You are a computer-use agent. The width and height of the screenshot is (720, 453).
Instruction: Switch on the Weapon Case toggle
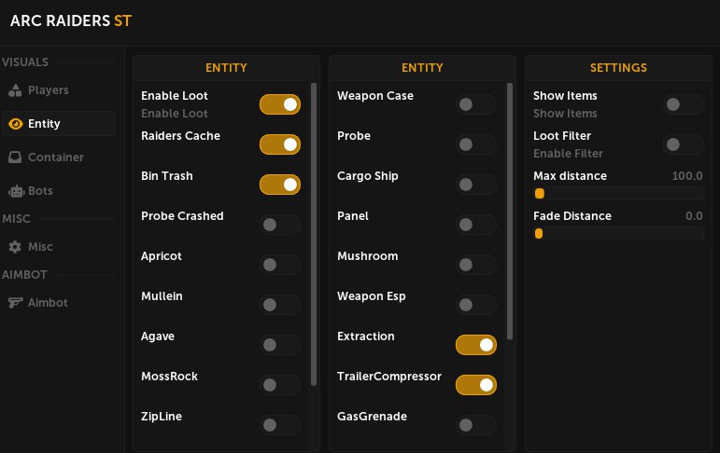476,104
